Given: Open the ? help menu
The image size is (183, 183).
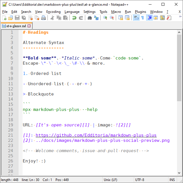Looking at the screenshot, I should (167, 12).
